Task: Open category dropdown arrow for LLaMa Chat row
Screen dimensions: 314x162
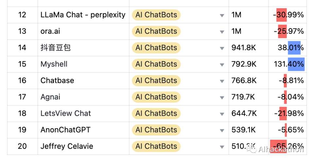Action: click(222, 15)
